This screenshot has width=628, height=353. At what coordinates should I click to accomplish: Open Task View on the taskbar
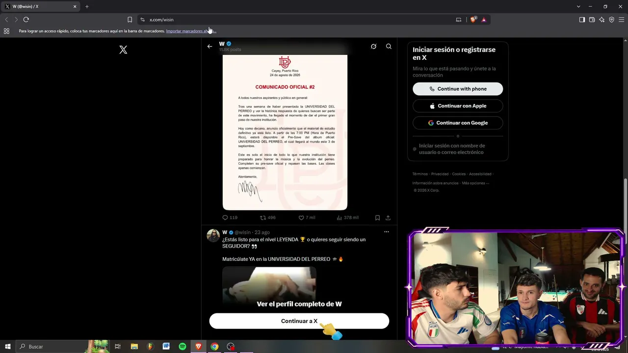click(x=118, y=347)
